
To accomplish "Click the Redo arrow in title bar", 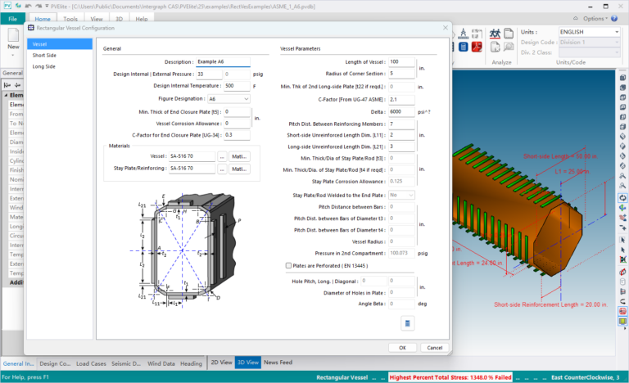I will click(x=38, y=6).
